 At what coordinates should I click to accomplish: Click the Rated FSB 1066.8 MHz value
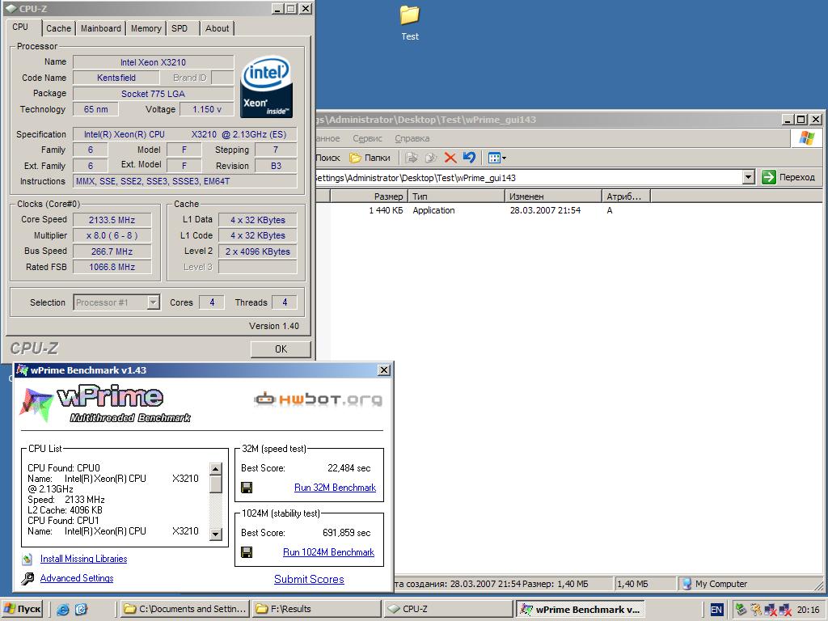coord(112,267)
